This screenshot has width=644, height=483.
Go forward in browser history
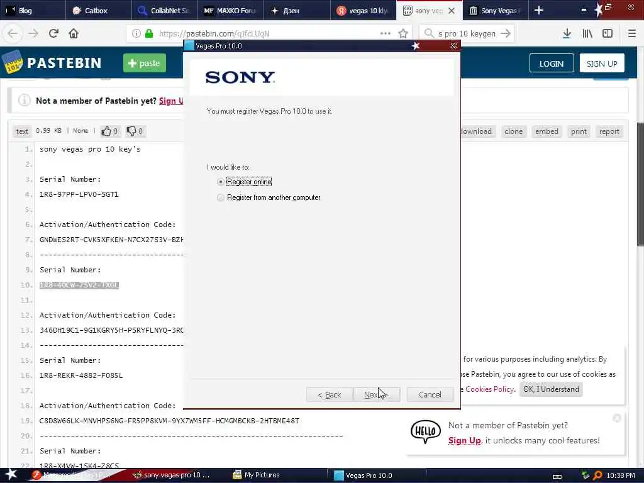click(33, 33)
